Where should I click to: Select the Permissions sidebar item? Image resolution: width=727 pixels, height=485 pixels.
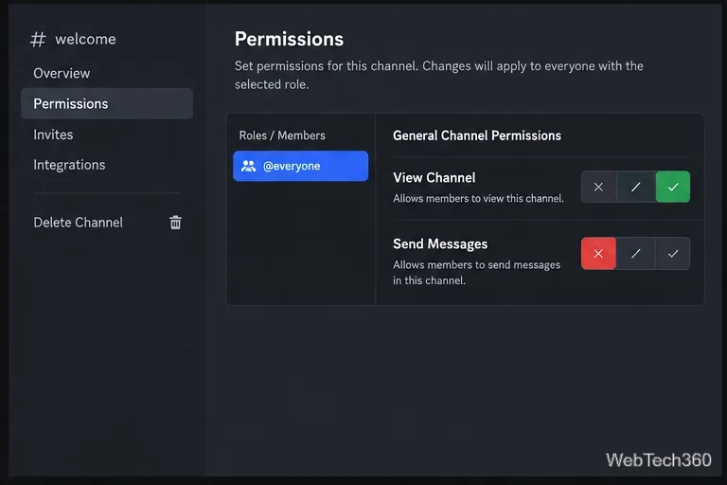107,103
